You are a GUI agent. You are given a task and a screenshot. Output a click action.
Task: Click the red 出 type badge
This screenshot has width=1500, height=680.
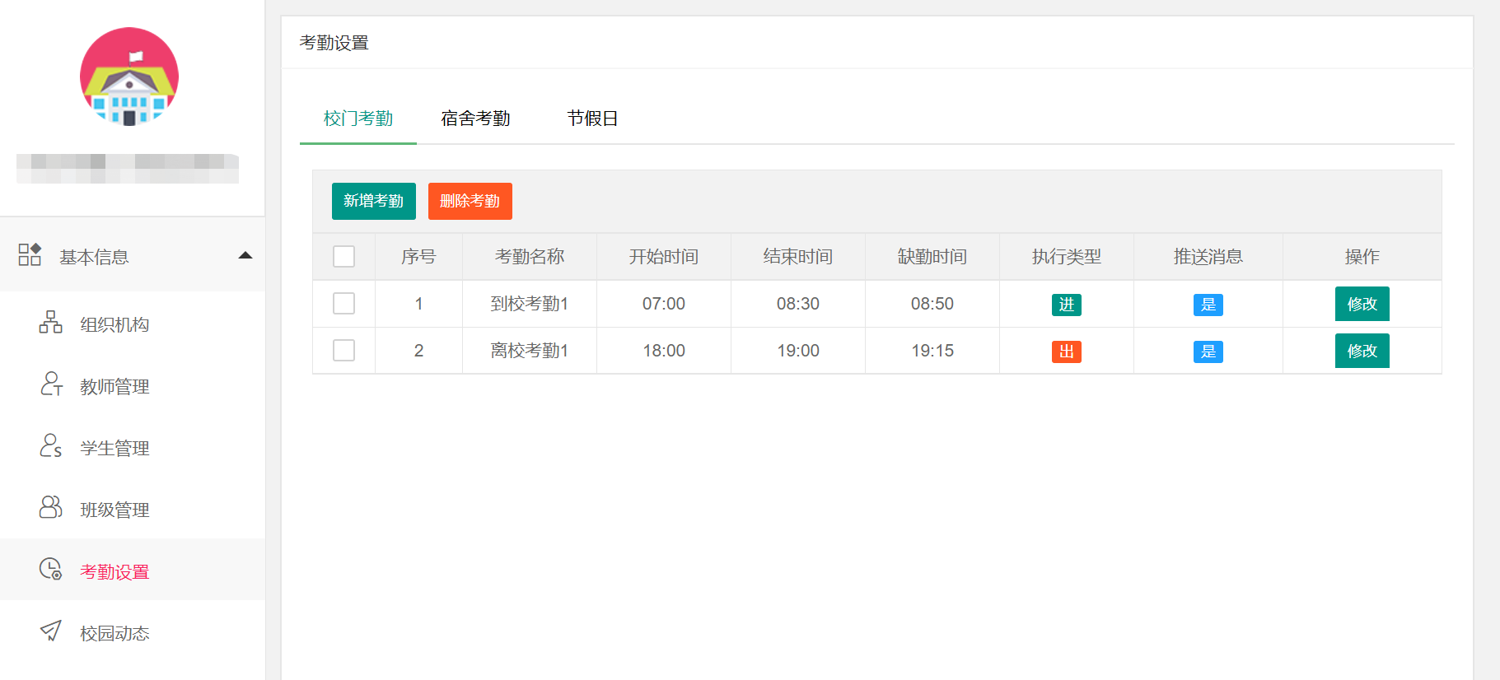point(1066,352)
